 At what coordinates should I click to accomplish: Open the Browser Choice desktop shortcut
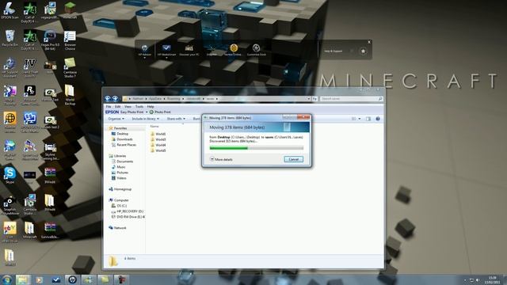(70, 40)
